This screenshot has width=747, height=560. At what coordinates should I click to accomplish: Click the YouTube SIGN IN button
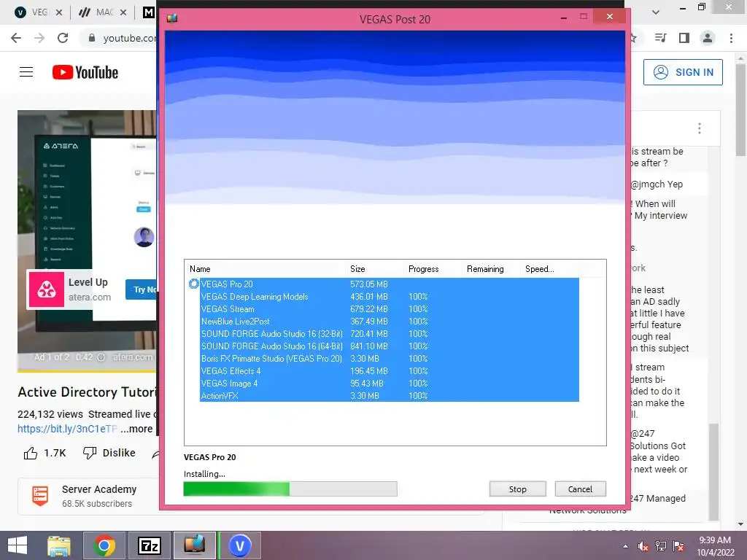[683, 72]
